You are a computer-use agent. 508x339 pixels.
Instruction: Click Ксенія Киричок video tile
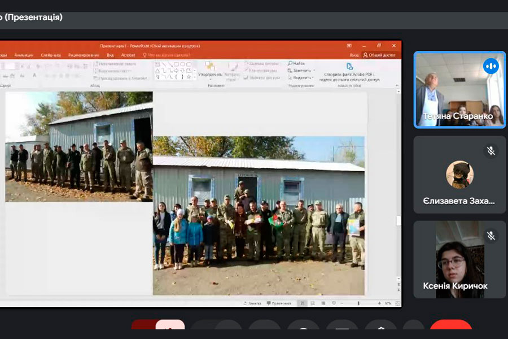coord(459,259)
